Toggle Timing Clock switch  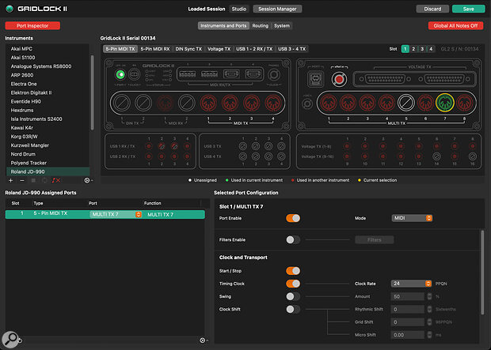pos(293,284)
